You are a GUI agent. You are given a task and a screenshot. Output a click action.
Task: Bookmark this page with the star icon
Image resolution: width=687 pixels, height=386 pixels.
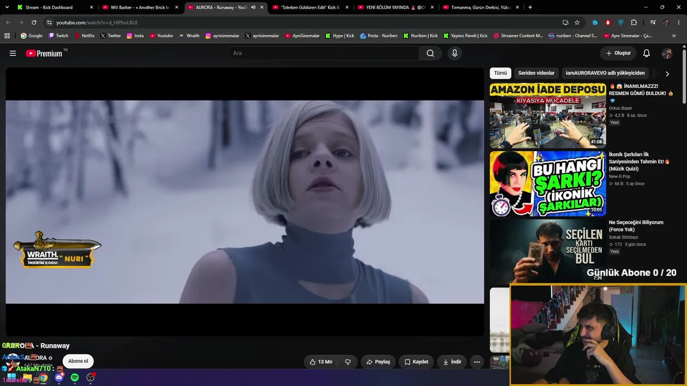click(577, 23)
